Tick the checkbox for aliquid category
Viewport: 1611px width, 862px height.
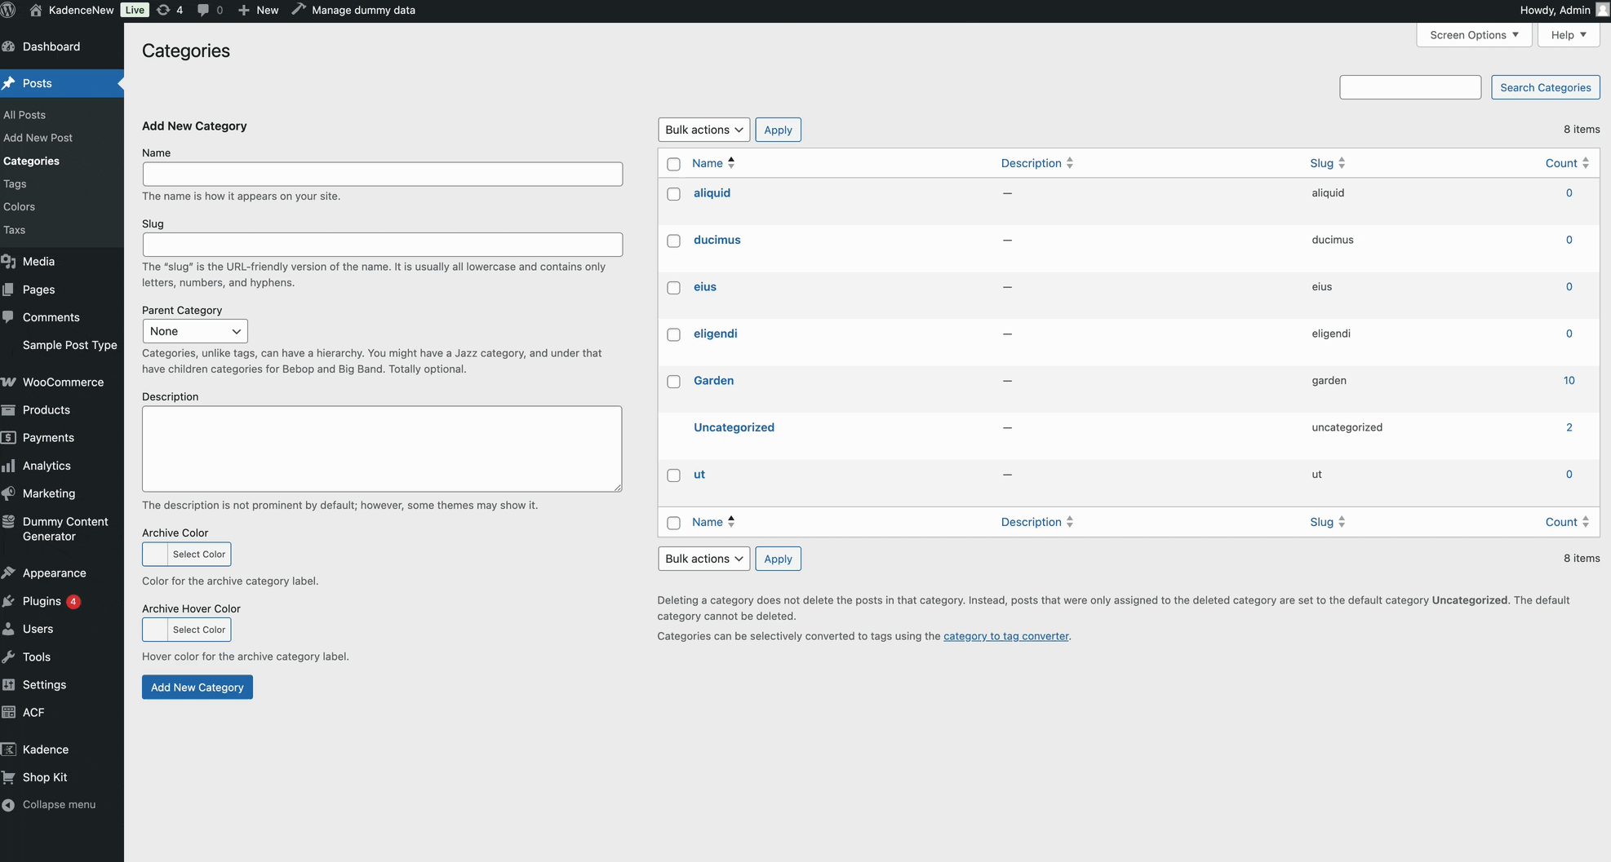pyautogui.click(x=673, y=194)
